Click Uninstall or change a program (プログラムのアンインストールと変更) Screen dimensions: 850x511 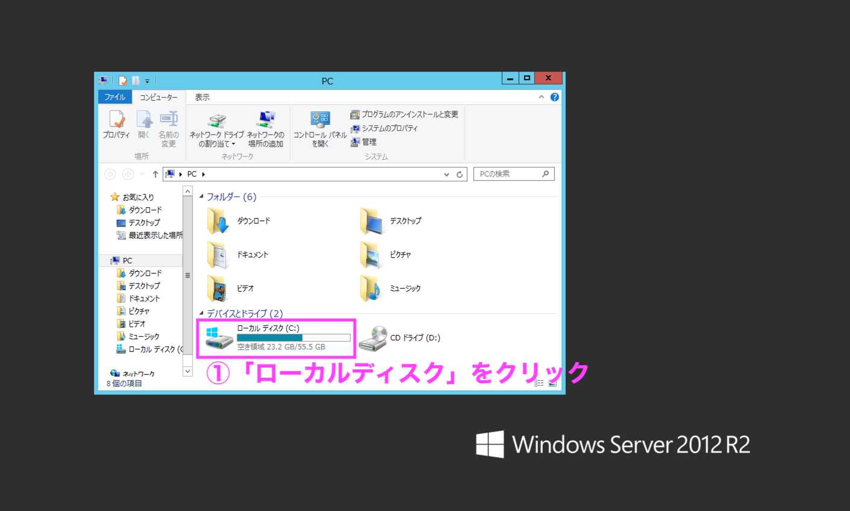tap(404, 114)
